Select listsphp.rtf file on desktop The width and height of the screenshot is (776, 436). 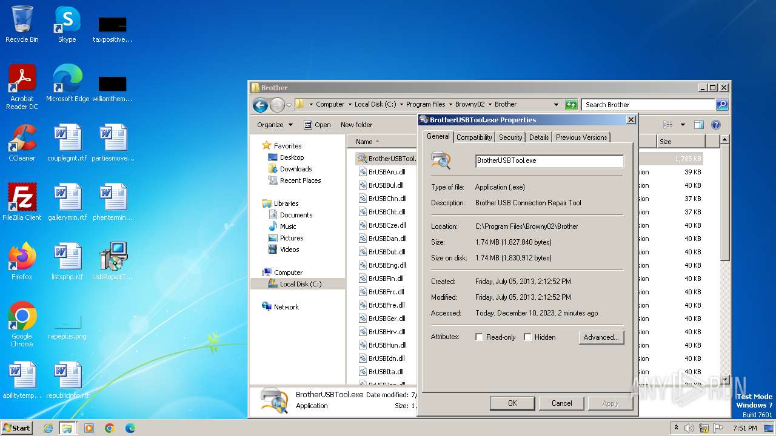click(67, 262)
